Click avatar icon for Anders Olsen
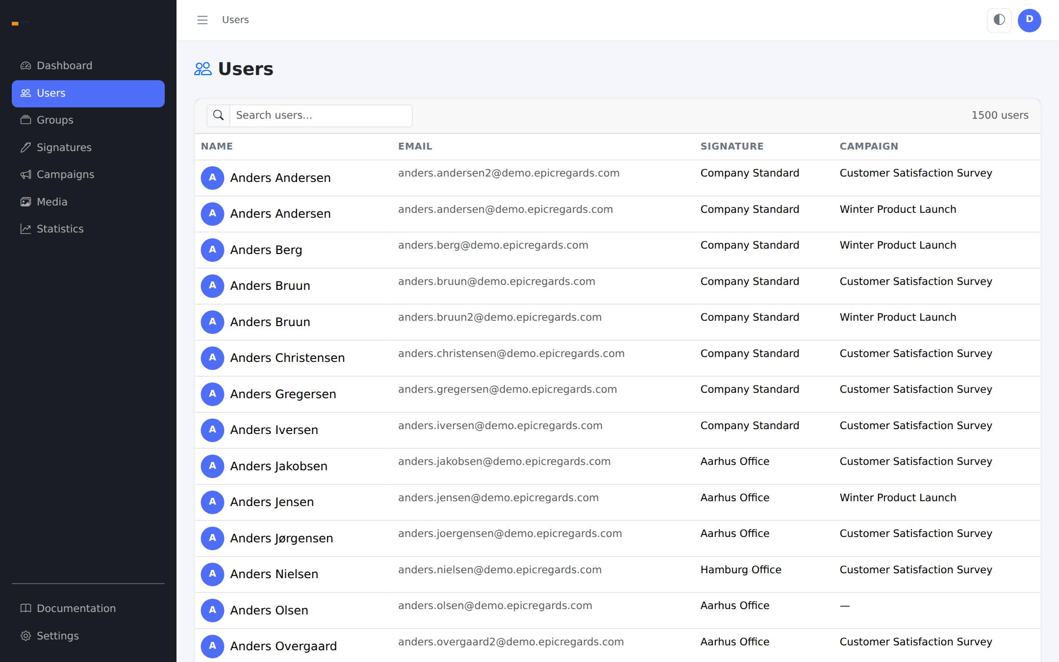 pos(213,611)
